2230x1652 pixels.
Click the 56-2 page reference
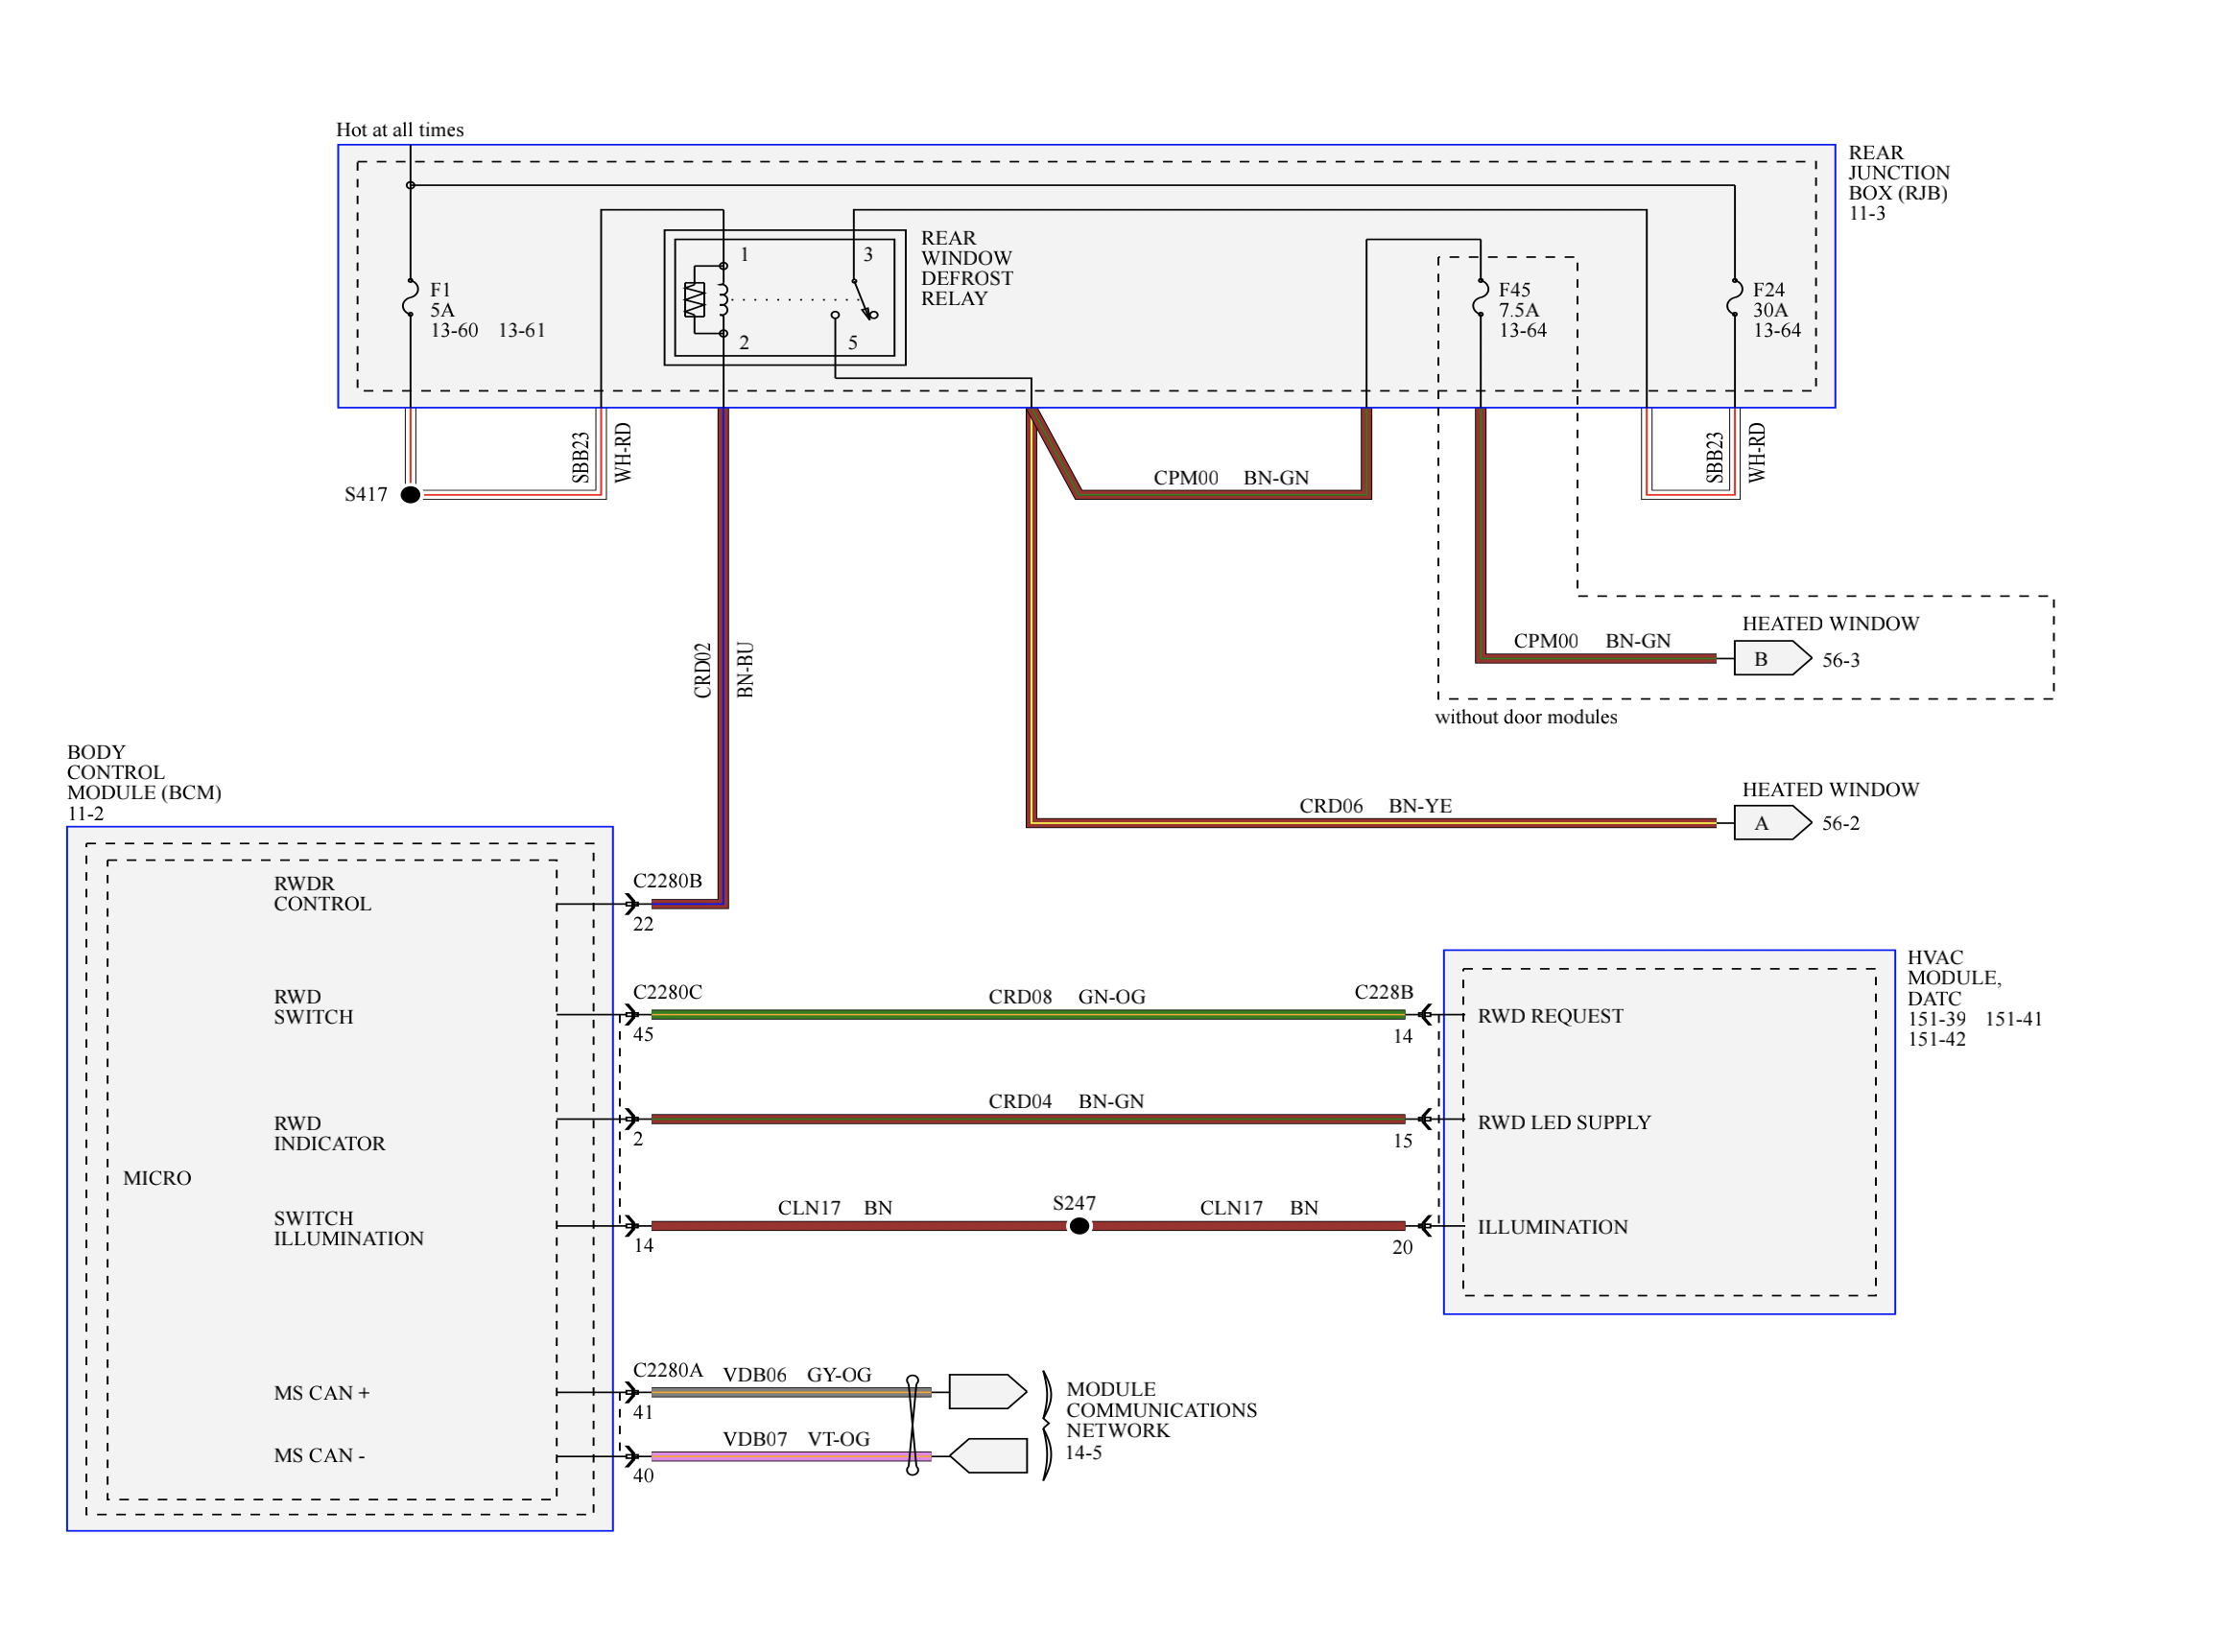(x=1840, y=824)
